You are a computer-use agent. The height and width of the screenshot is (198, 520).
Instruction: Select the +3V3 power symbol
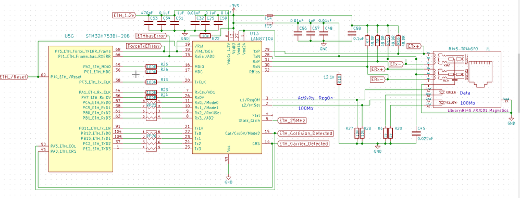point(234,8)
